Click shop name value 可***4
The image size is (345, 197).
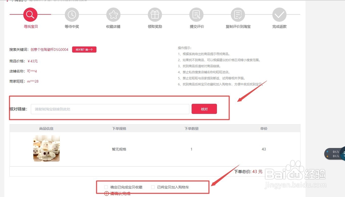[x=32, y=71]
